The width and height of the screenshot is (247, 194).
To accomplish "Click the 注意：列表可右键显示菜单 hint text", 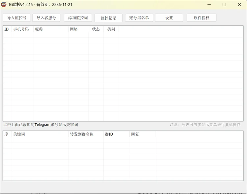I will tap(205, 125).
